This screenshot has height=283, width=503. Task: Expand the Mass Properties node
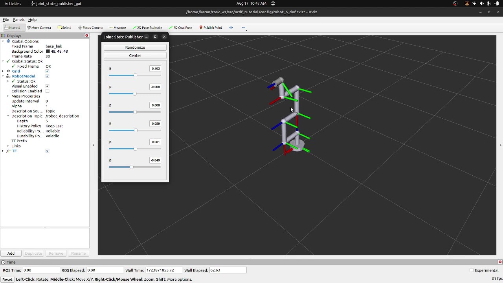tap(8, 96)
